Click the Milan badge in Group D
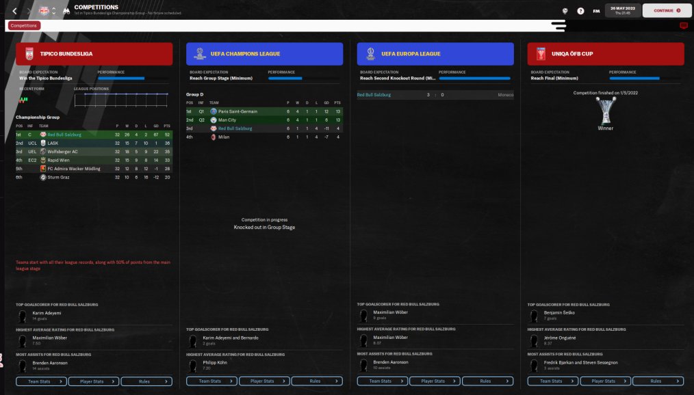This screenshot has height=395, width=694. click(214, 137)
